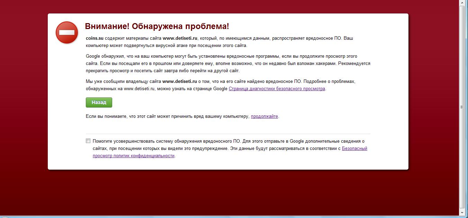Image resolution: width=468 pixels, height=218 pixels.
Task: Click the bold coins.su text
Action: click(94, 38)
